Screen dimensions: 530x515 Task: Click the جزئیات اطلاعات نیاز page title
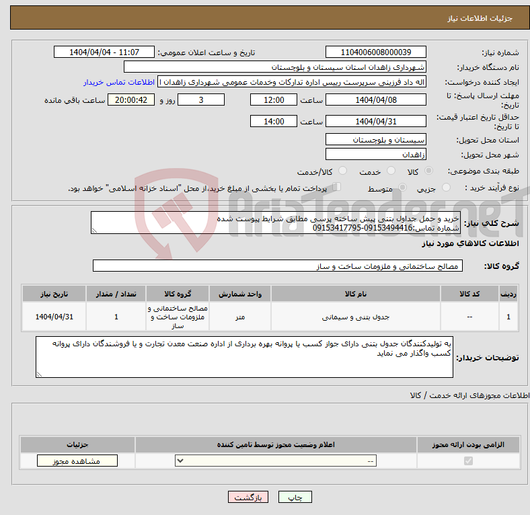480,18
